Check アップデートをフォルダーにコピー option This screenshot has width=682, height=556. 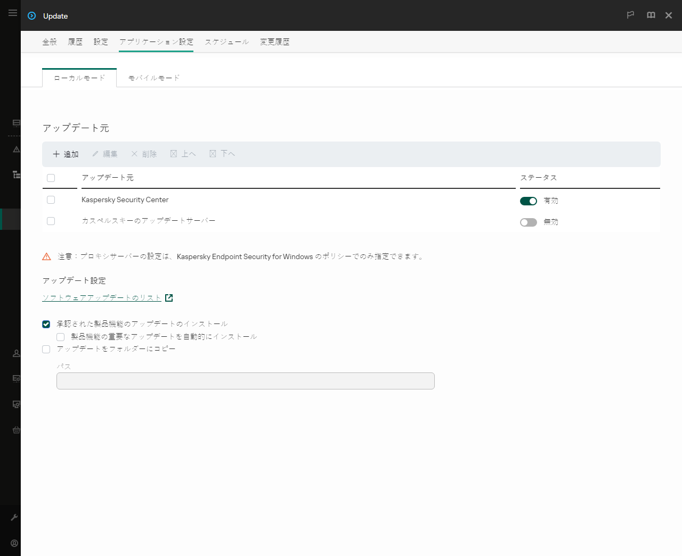click(x=46, y=349)
